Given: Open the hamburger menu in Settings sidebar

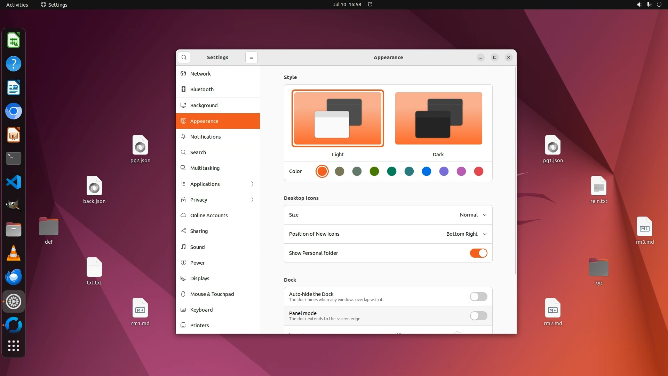Looking at the screenshot, I should click(x=251, y=57).
